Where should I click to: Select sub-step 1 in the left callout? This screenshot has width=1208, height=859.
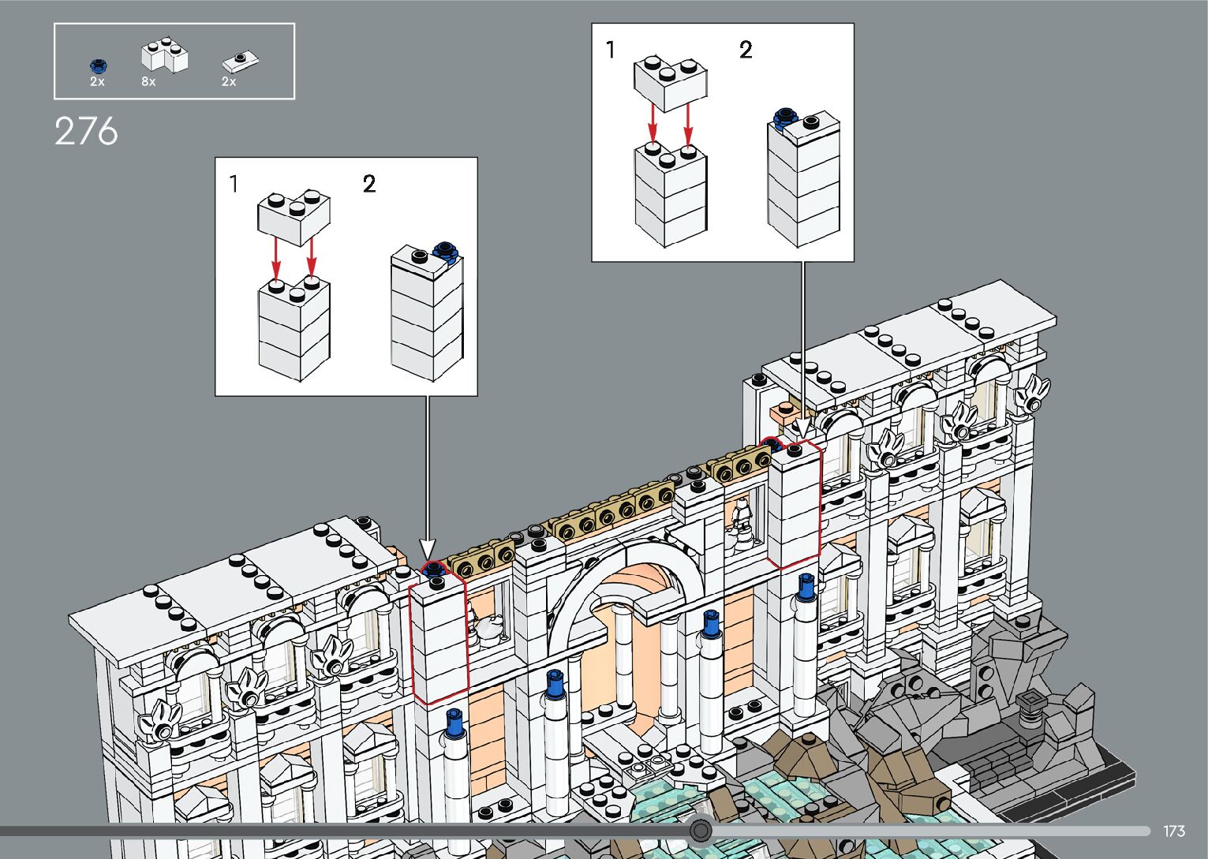[234, 184]
